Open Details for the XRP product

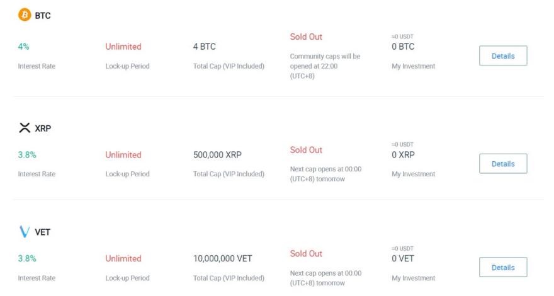[502, 163]
